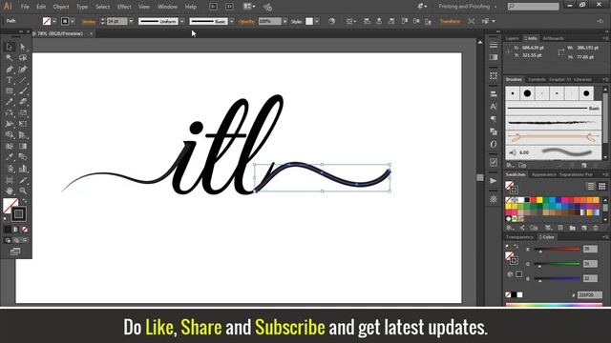This screenshot has height=343, width=611.
Task: Select the Free Transform tool
Action: coord(23,124)
